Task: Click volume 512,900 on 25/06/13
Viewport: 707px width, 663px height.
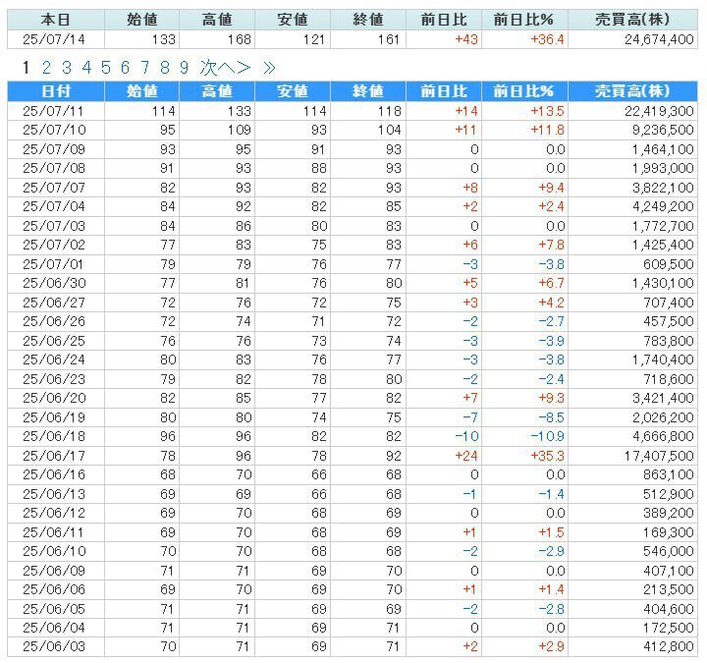Action: [x=669, y=494]
